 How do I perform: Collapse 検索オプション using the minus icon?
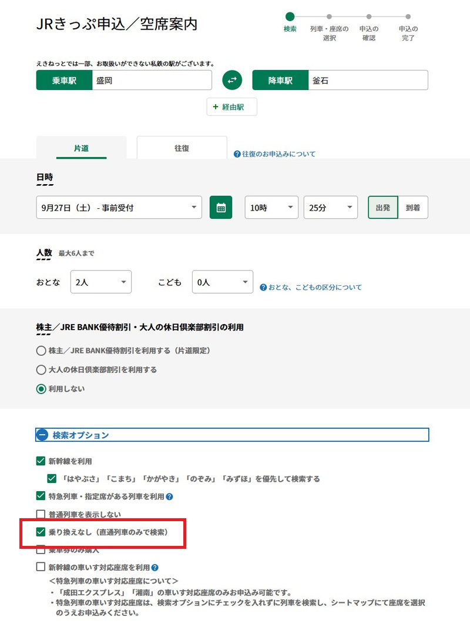(x=42, y=435)
